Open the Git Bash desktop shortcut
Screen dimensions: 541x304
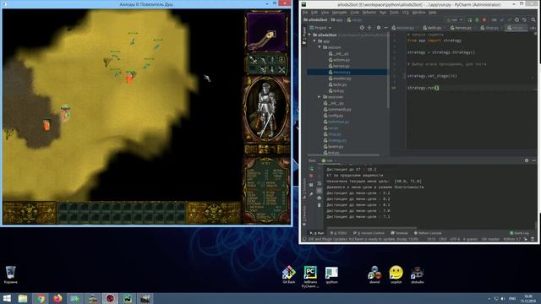(289, 274)
